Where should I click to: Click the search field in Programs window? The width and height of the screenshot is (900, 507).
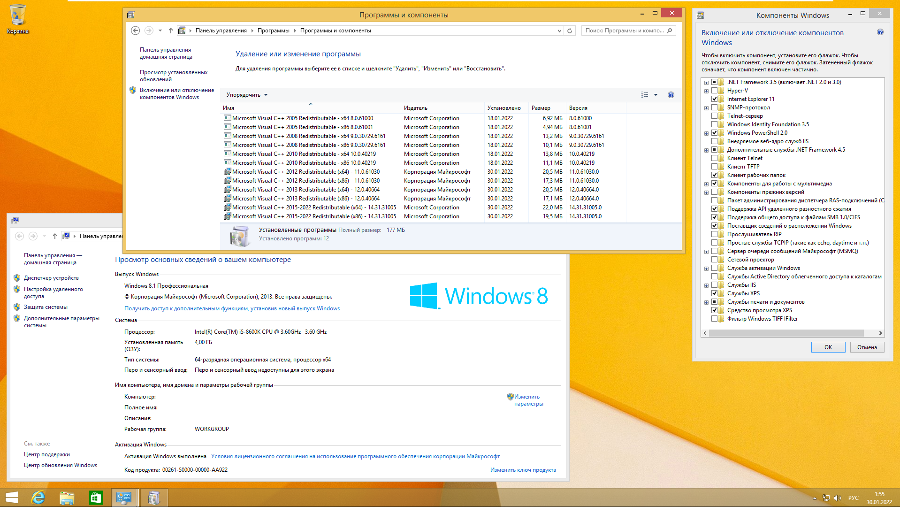[623, 31]
